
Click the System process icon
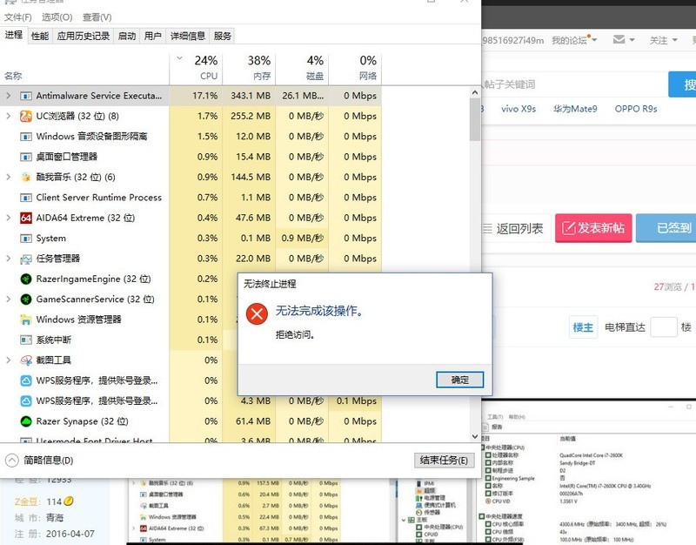(26, 239)
